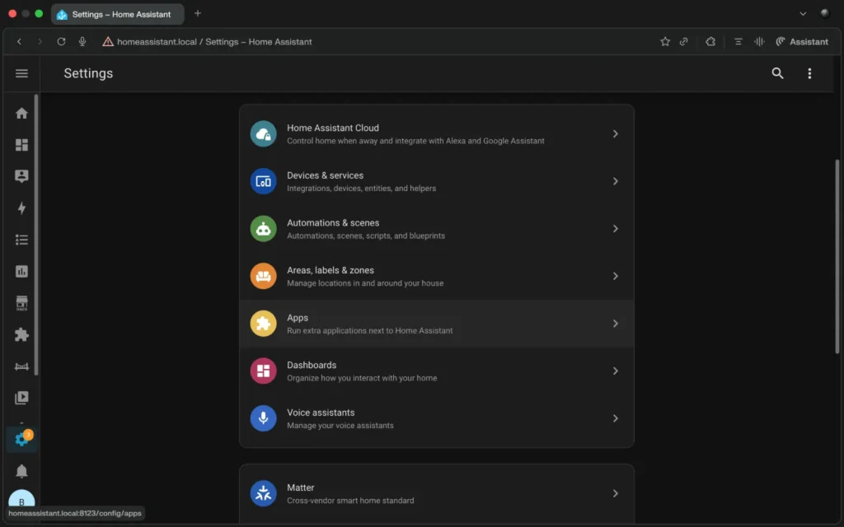
Task: Open Media play icon in sidebar
Action: click(21, 398)
